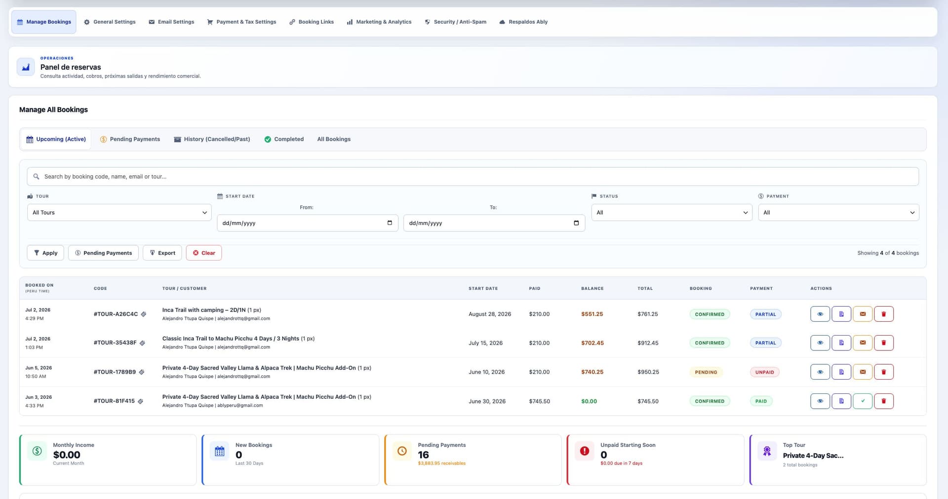Open document icon for #TOUR-81F415
The height and width of the screenshot is (499, 948).
(841, 401)
